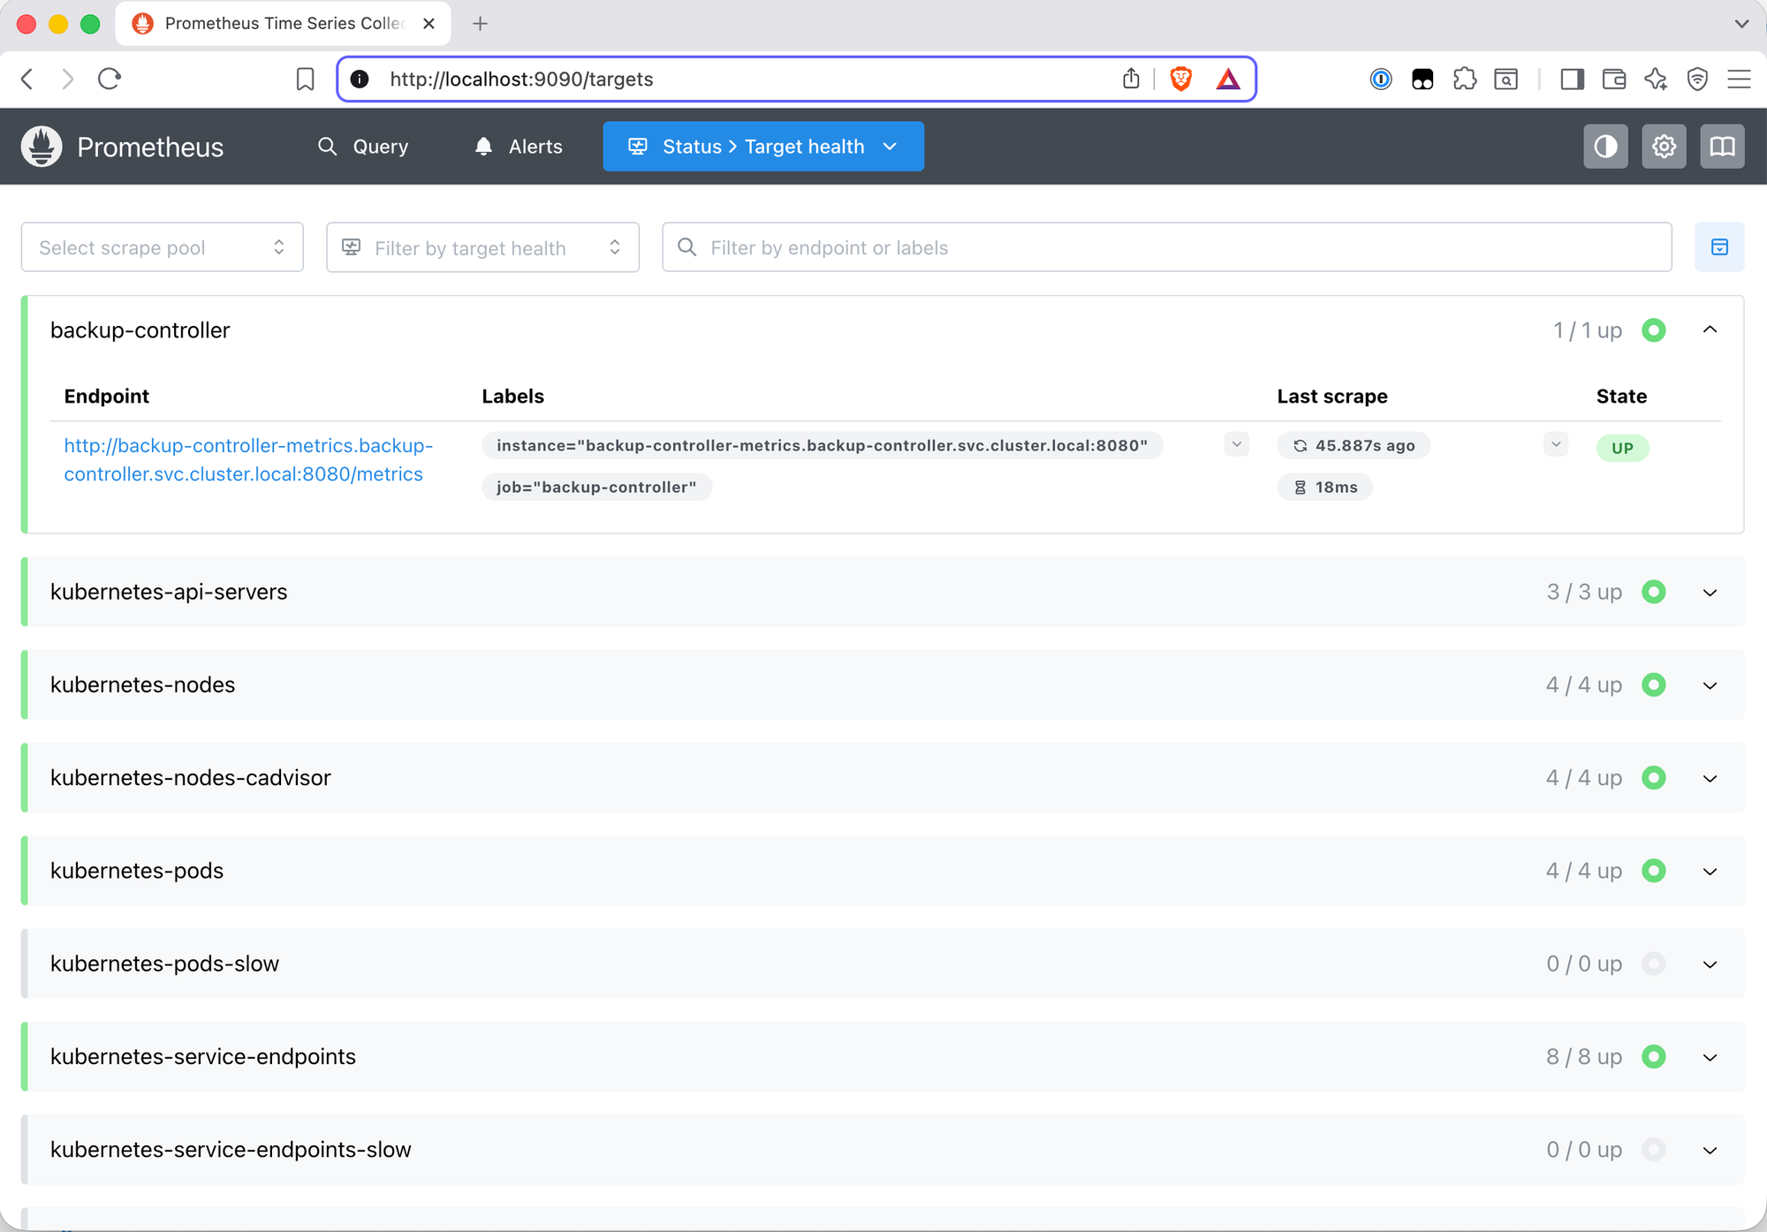Viewport: 1767px width, 1232px height.
Task: Open the Alerts page
Action: pyautogui.click(x=519, y=147)
